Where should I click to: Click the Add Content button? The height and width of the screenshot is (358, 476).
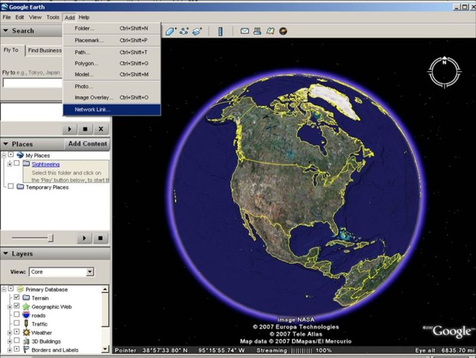tap(87, 144)
